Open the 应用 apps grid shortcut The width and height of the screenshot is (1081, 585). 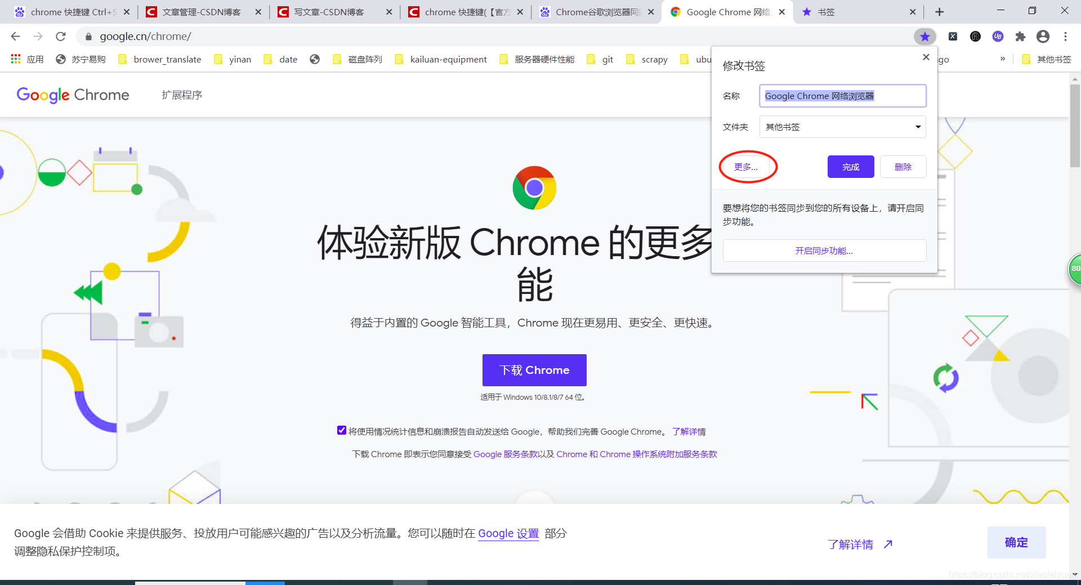point(27,59)
